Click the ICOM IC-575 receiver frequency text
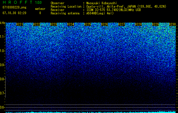This screenshot has width=178, height=113. [113, 10]
